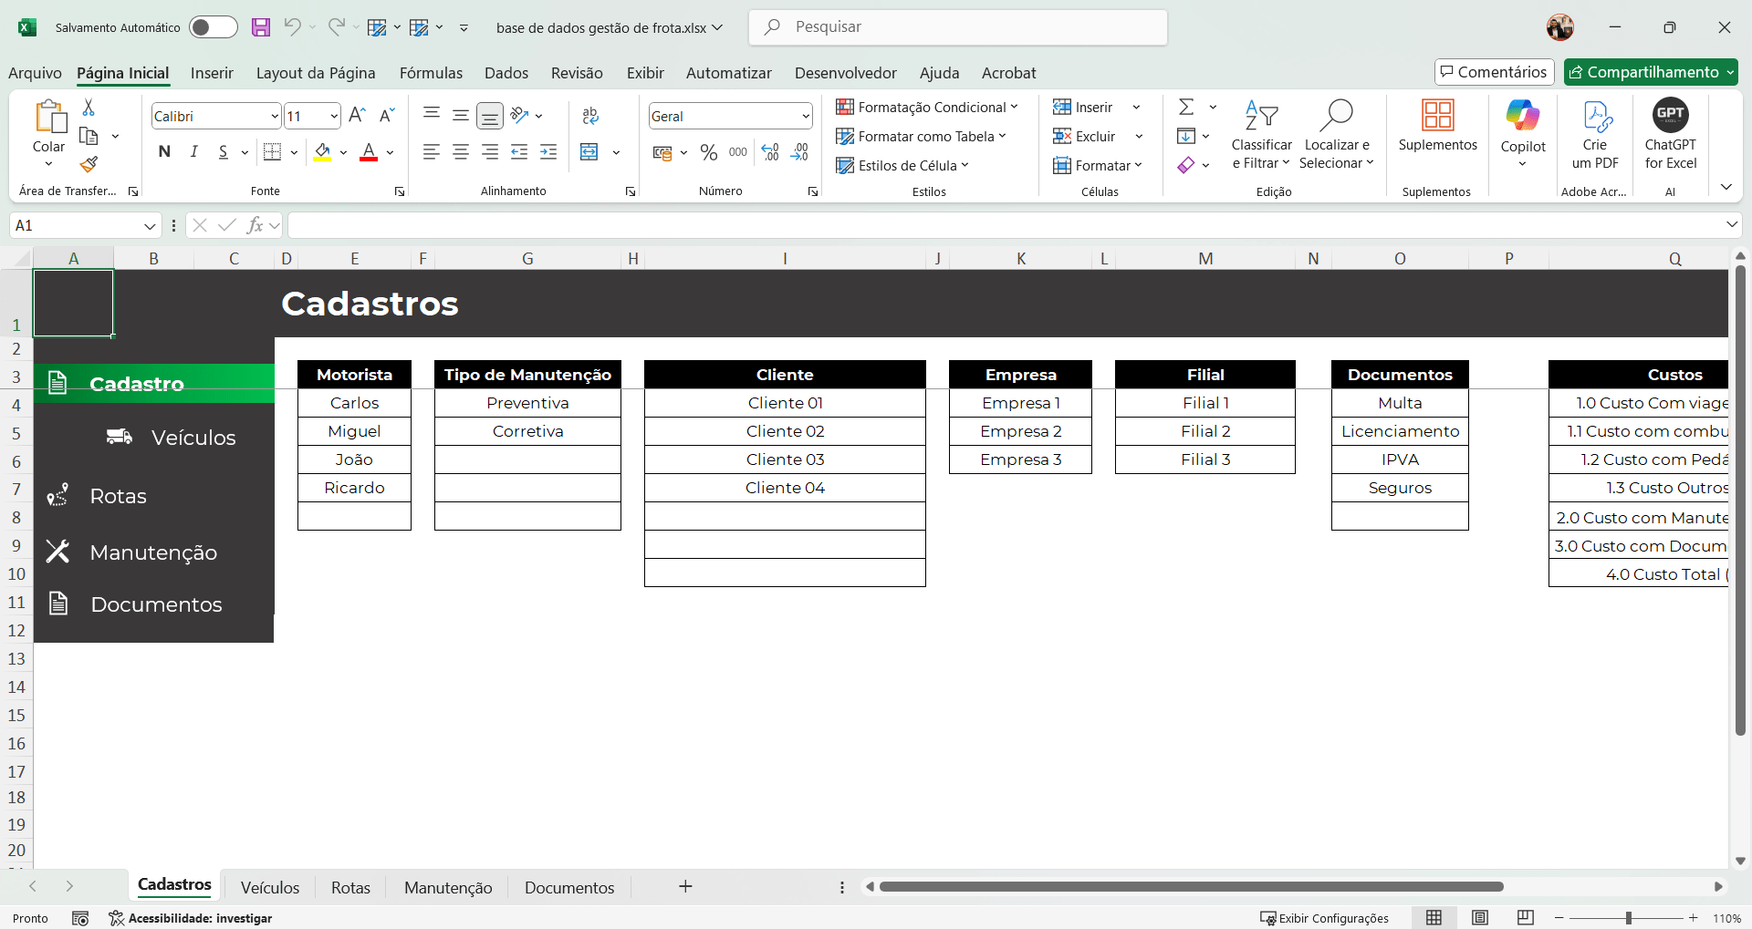
Task: Click the Format Painter brush icon
Action: pos(89,164)
